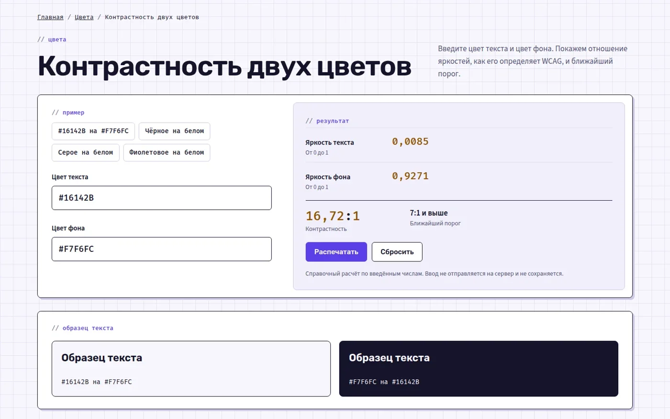Click the Распечатать button
This screenshot has width=670, height=419.
click(336, 252)
